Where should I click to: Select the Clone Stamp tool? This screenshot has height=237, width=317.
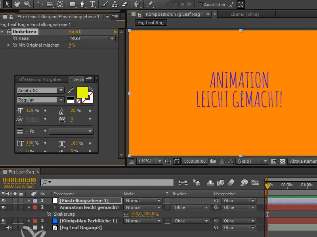point(115,5)
